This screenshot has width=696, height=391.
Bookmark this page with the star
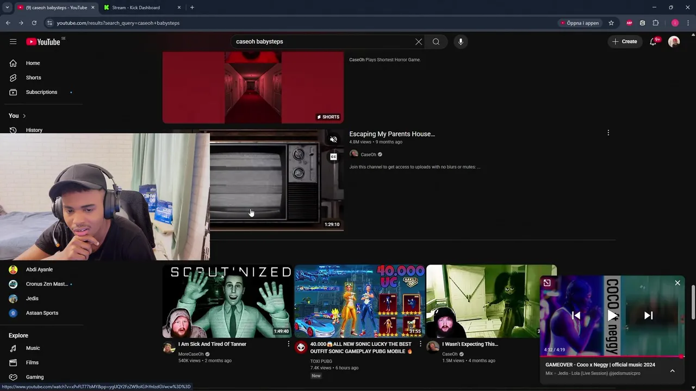point(611,23)
